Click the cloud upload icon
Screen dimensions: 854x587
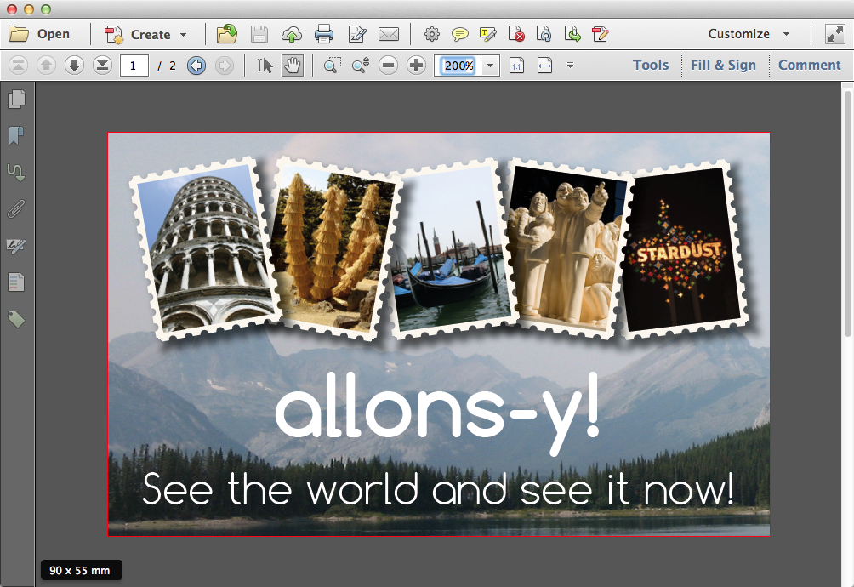292,34
